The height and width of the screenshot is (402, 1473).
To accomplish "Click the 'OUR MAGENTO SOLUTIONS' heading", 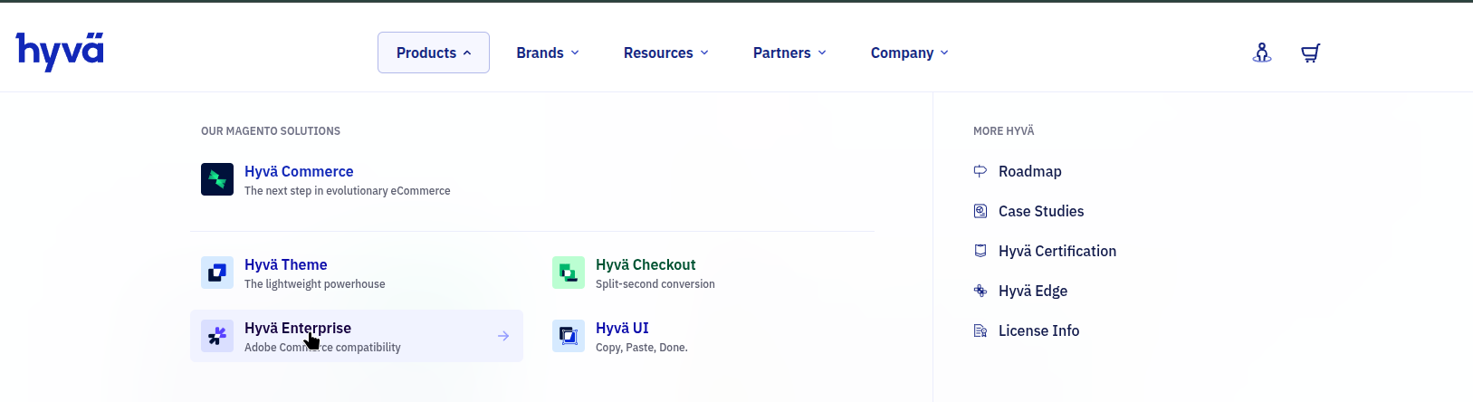I will 271,131.
